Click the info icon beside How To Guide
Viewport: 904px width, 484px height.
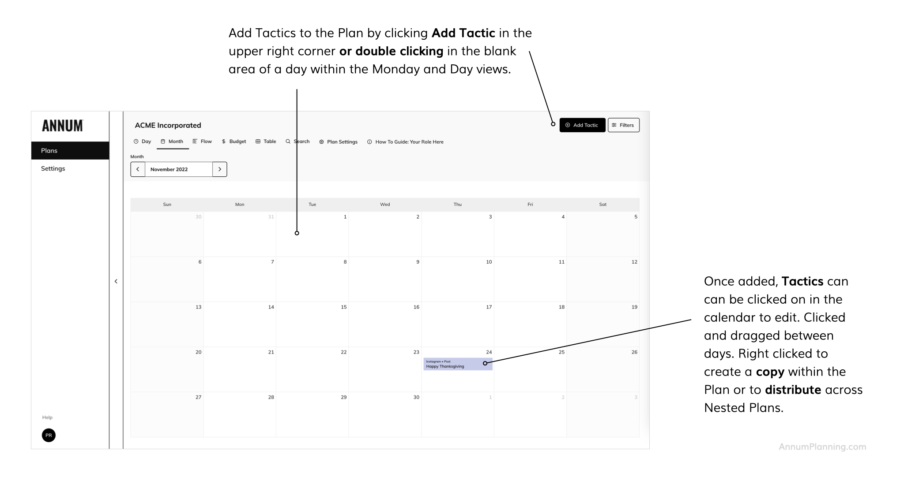coord(369,142)
